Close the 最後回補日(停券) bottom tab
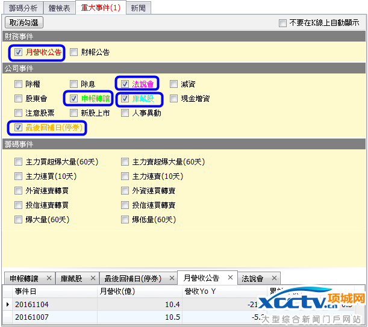This screenshot has height=327, width=368. point(171,278)
